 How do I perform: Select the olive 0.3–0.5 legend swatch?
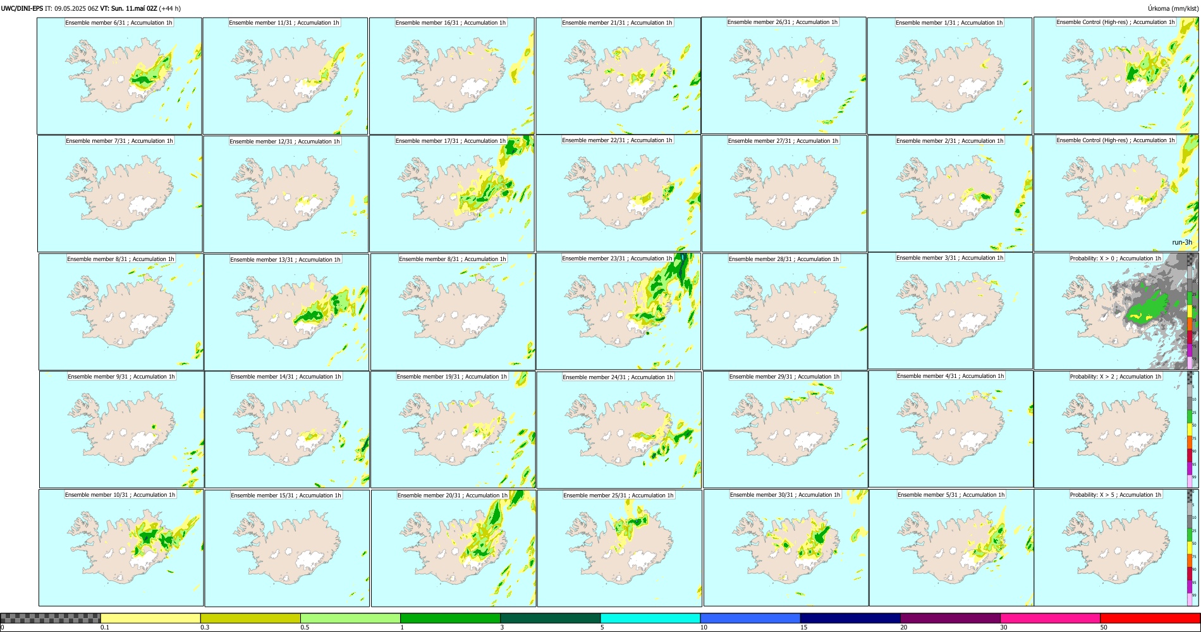(250, 618)
